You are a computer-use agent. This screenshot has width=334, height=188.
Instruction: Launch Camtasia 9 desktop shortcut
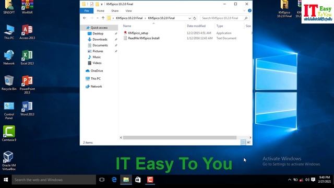tap(9, 134)
